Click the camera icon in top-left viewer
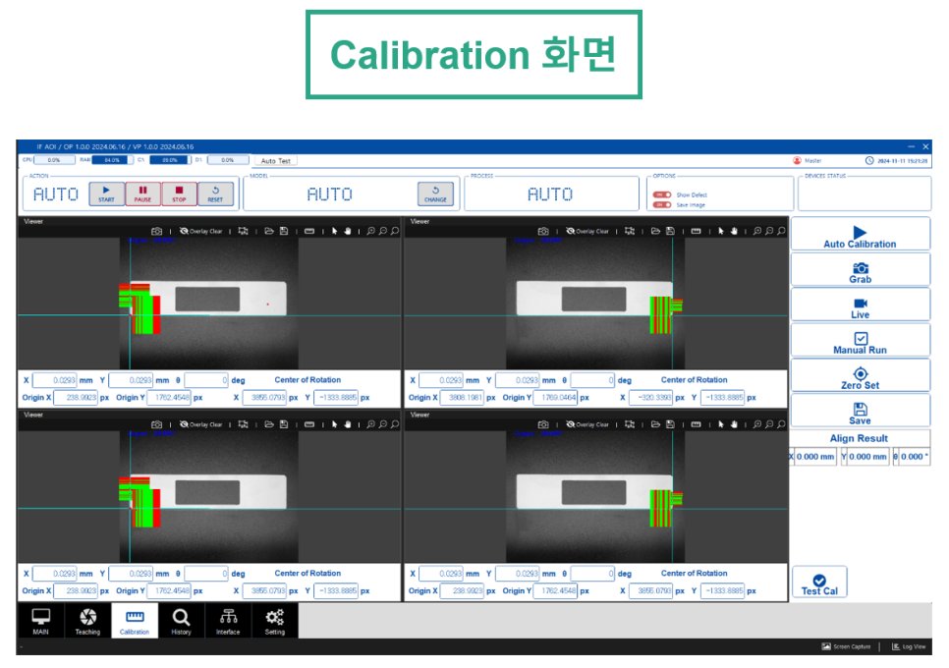The width and height of the screenshot is (949, 668). click(156, 231)
